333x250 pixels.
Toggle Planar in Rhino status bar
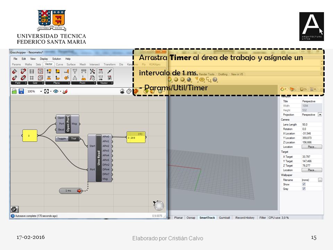pyautogui.click(x=178, y=218)
